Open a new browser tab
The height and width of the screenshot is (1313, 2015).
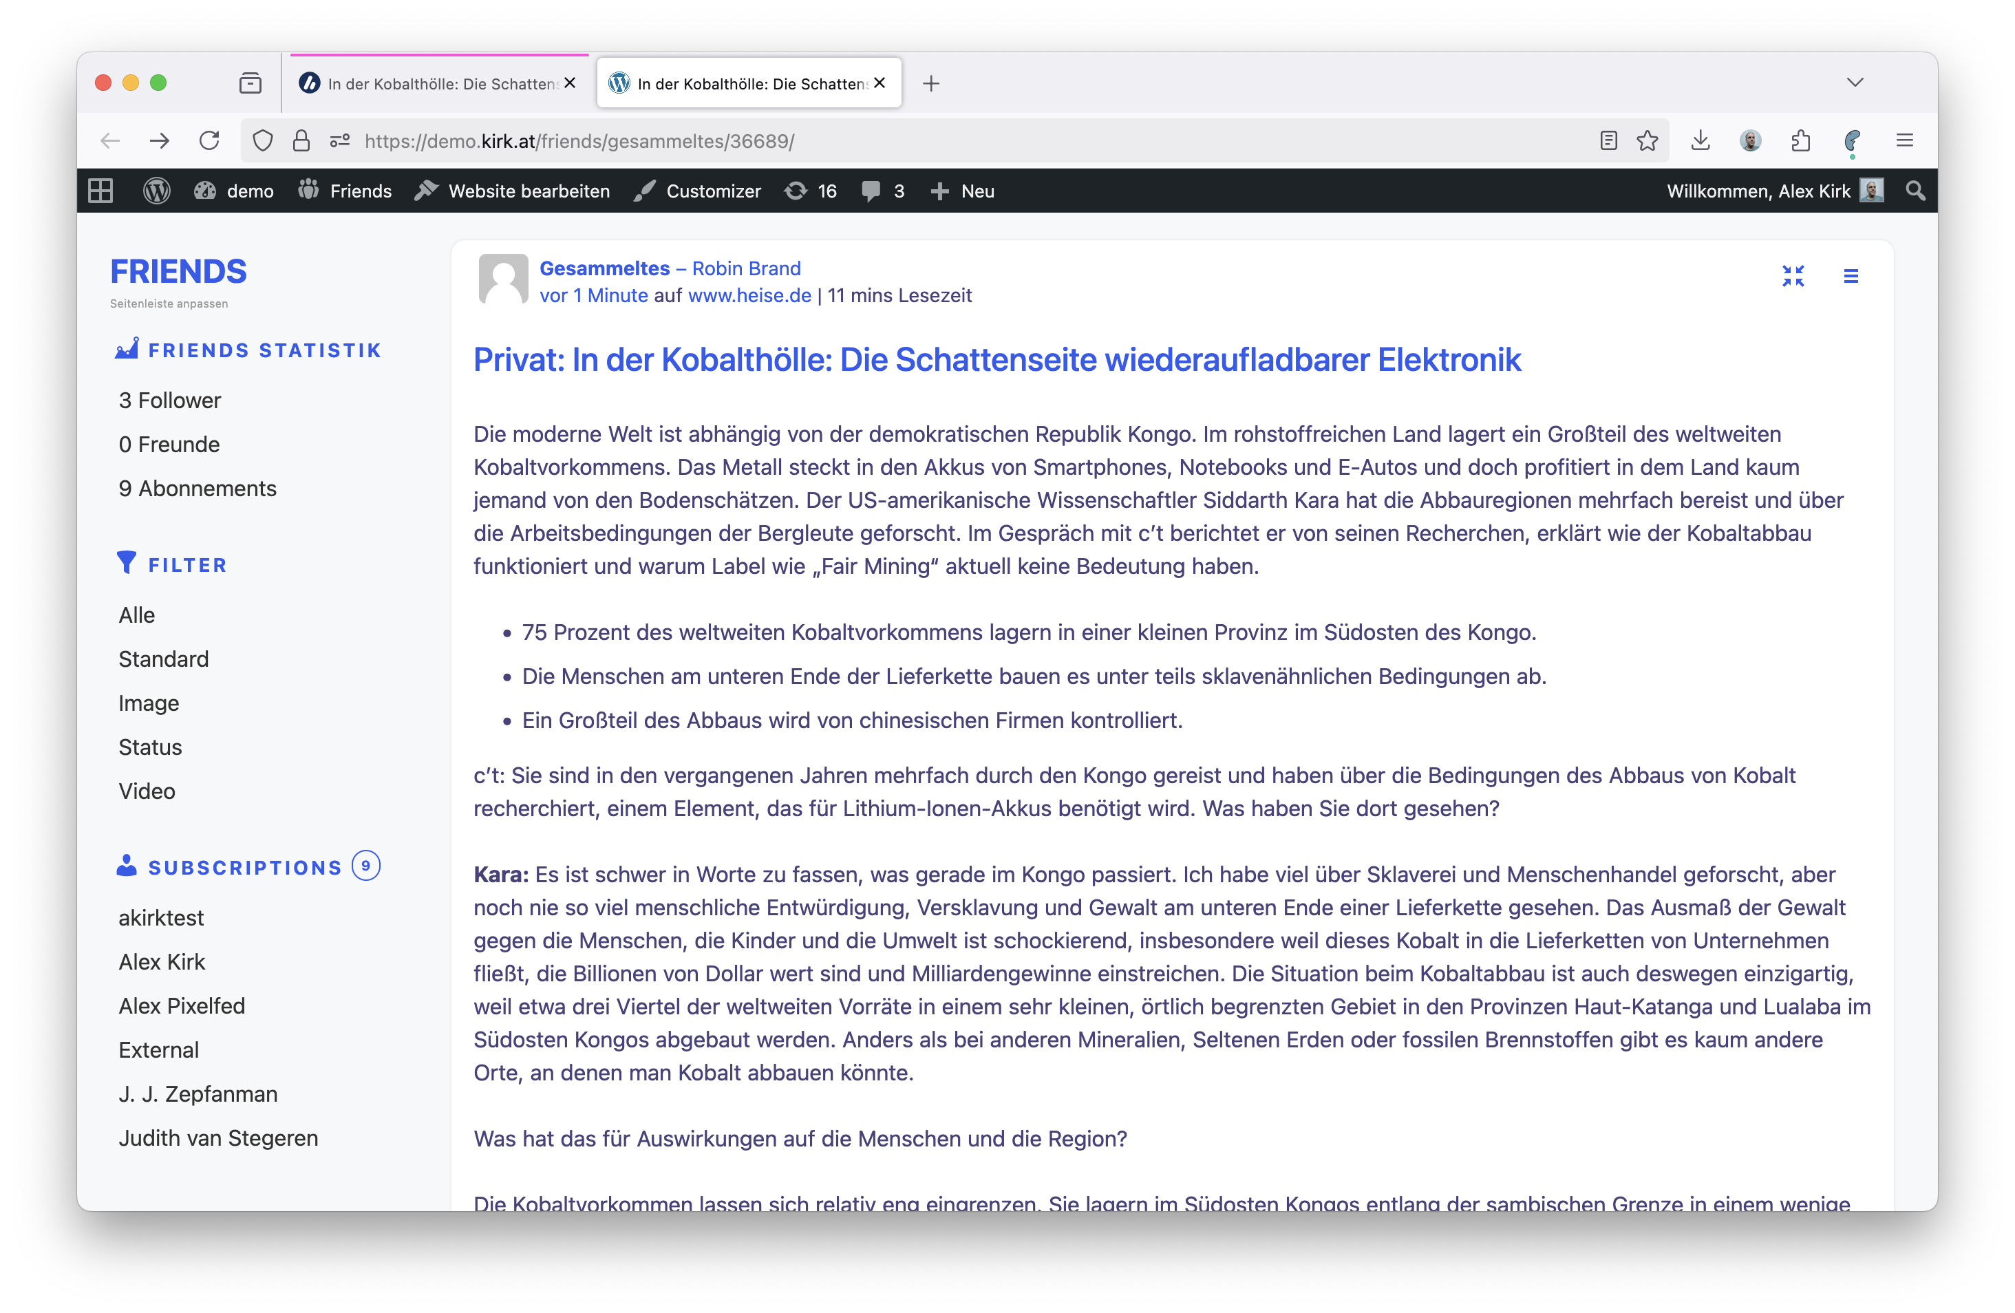tap(930, 83)
